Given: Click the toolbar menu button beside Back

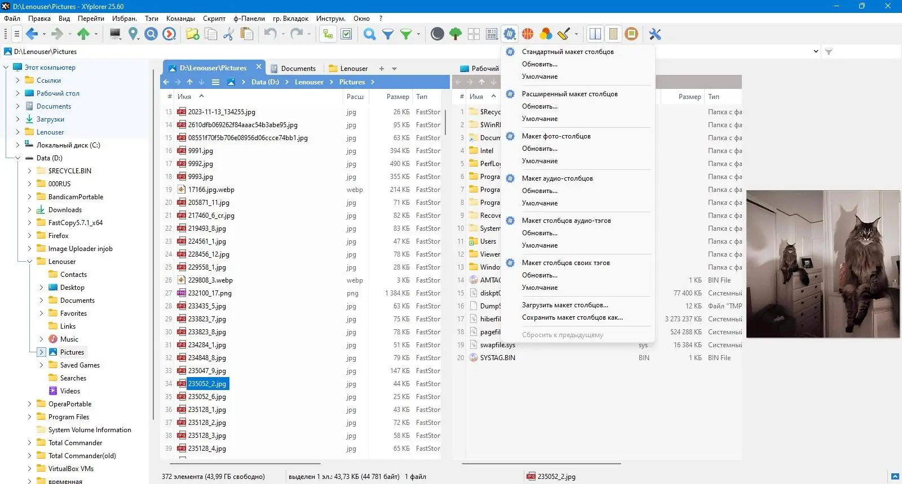Looking at the screenshot, I should [16, 34].
